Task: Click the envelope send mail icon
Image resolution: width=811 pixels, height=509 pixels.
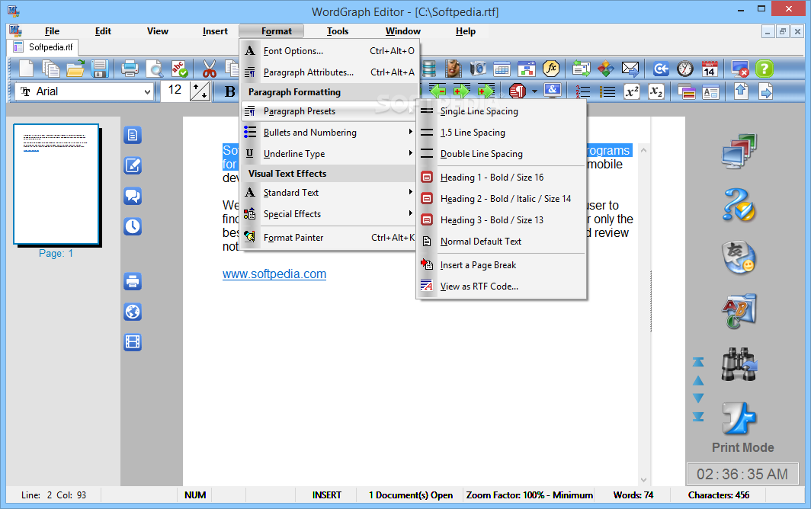Action: pos(630,69)
